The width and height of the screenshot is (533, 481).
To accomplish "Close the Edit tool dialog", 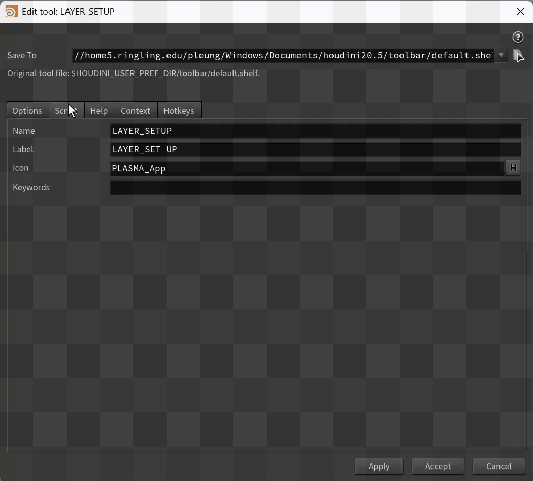I will (x=520, y=12).
